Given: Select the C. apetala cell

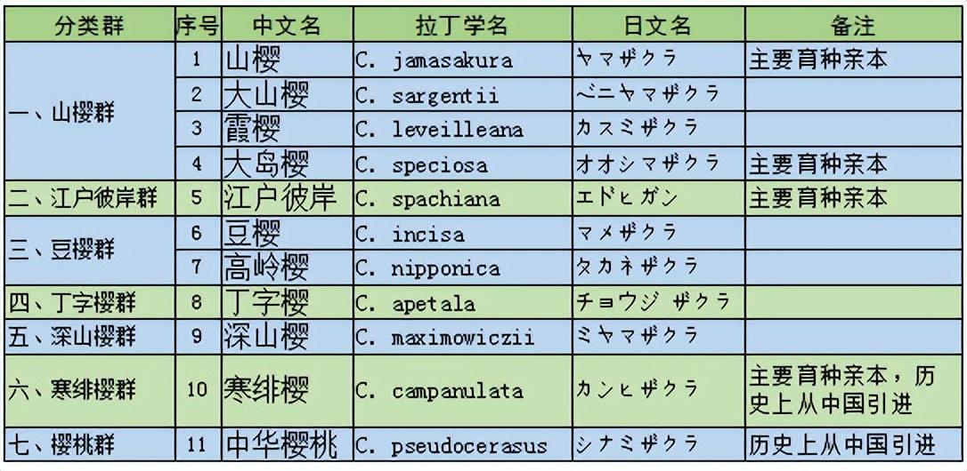Looking at the screenshot, I should point(462,303).
